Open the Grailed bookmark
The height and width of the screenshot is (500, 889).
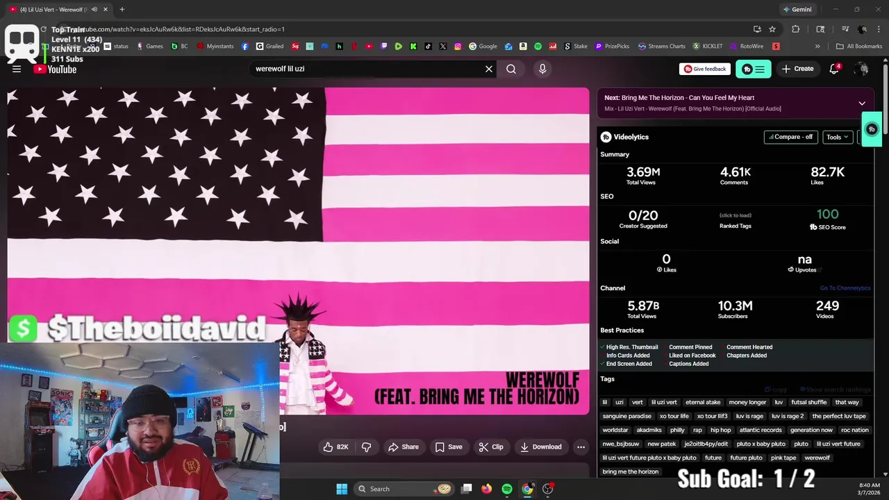click(270, 47)
